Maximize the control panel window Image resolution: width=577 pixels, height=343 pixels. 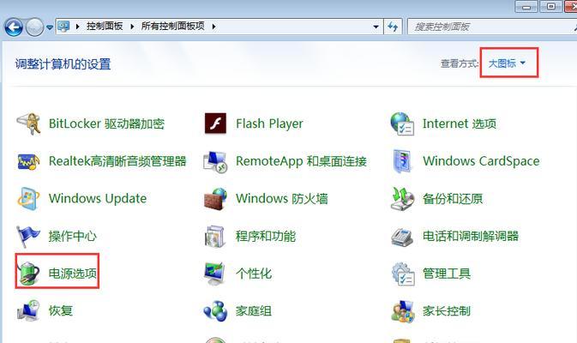[551, 6]
